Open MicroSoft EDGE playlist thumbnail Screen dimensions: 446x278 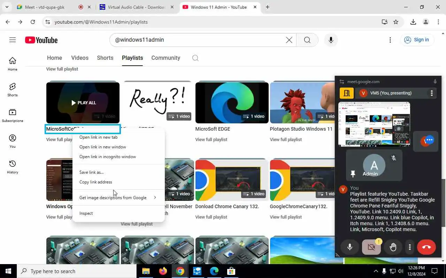(232, 103)
